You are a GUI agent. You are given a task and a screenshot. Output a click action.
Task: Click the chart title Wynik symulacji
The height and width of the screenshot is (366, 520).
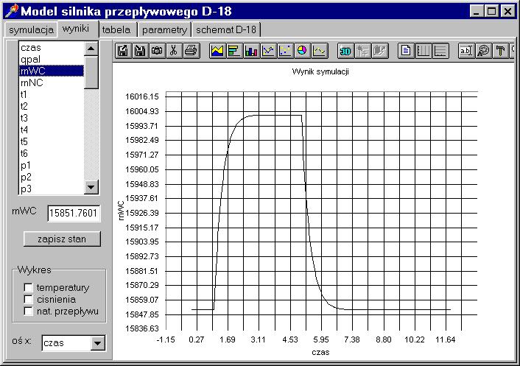(x=320, y=72)
